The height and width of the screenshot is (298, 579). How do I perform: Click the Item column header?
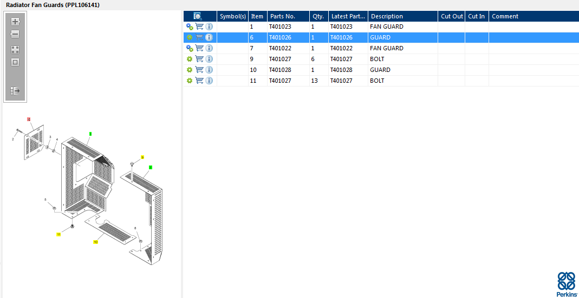(x=257, y=16)
